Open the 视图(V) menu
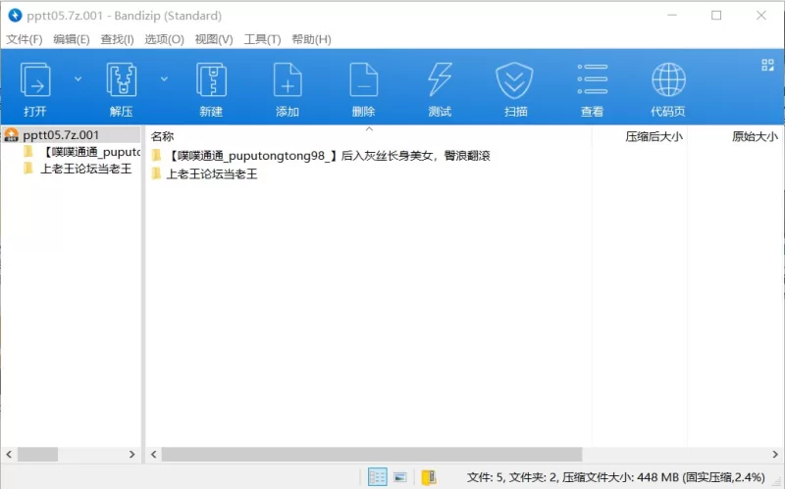 point(214,39)
